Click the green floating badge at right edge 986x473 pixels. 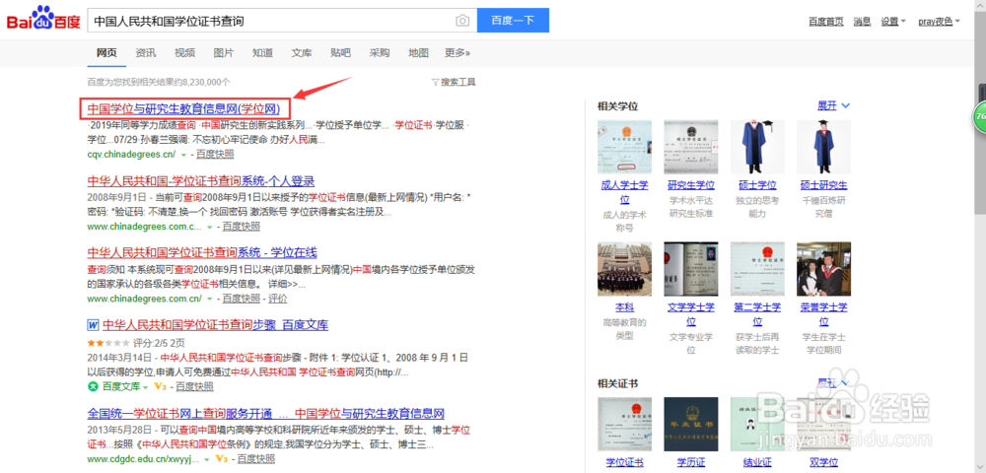coord(980,117)
